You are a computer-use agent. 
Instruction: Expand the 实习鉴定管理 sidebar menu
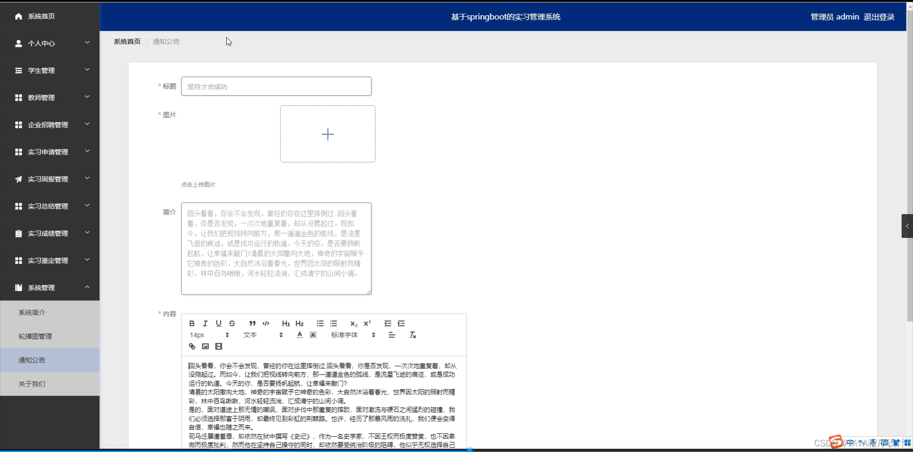coord(50,260)
